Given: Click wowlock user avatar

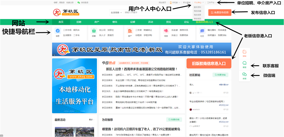Looking at the screenshot, I should 191,109.
